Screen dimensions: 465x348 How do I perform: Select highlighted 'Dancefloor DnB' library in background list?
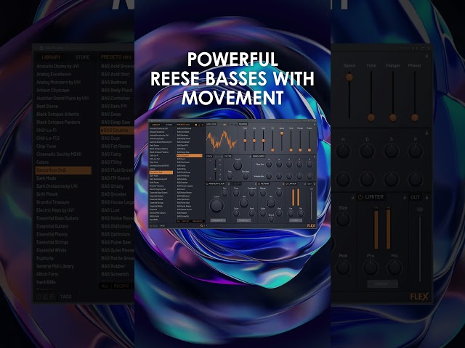point(63,170)
